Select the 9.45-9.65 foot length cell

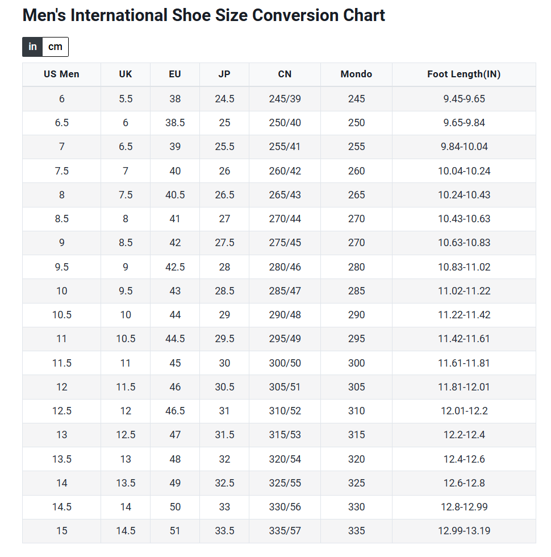tap(464, 99)
